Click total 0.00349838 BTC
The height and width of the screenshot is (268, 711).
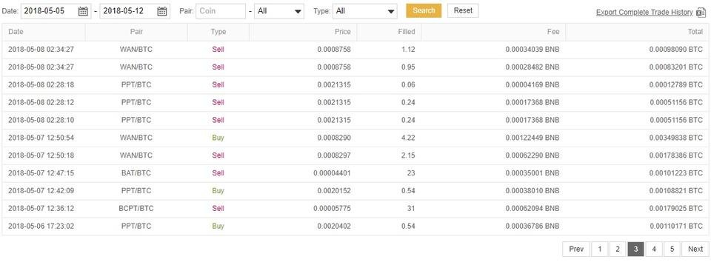(675, 138)
